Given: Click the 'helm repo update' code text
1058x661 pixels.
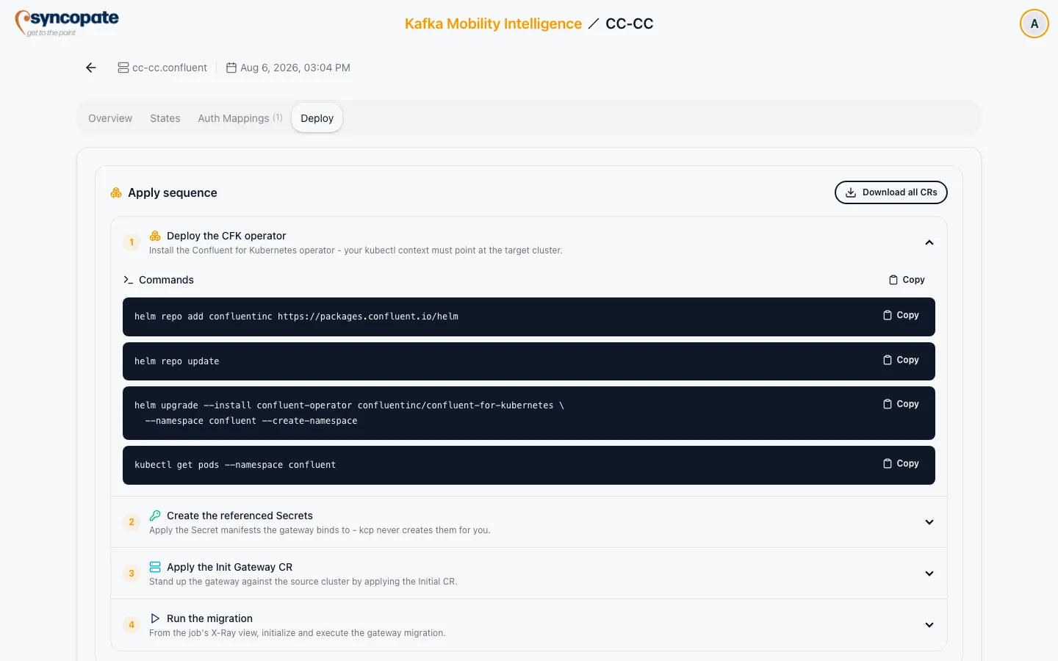Looking at the screenshot, I should [177, 361].
